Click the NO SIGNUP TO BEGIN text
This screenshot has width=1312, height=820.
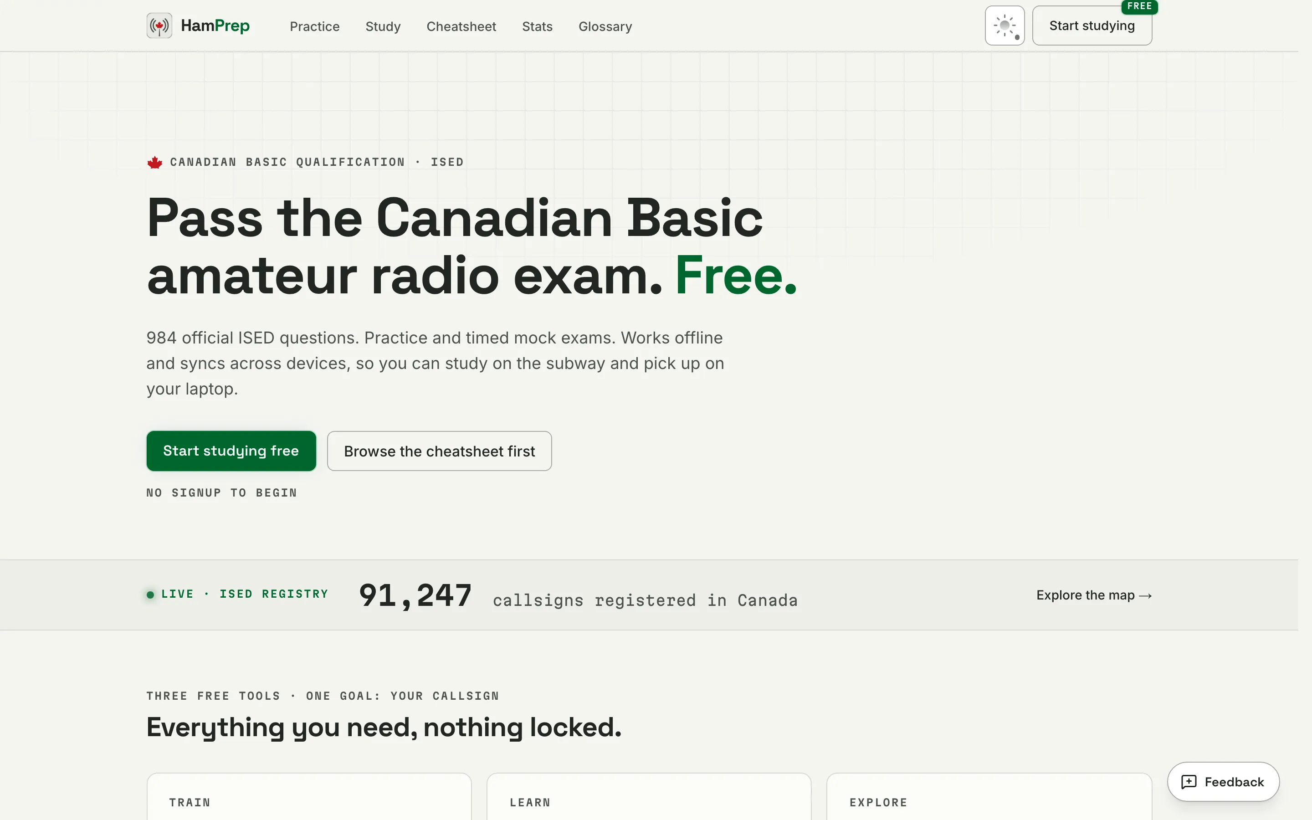[222, 492]
